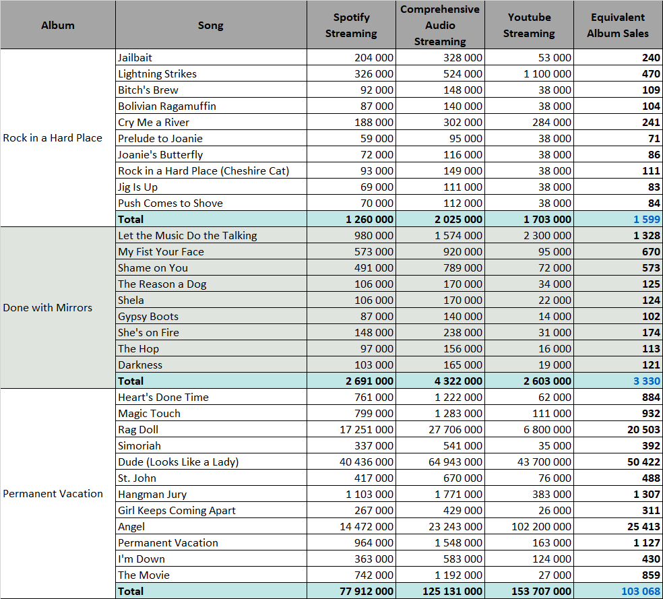Click the Simoriah song cell
This screenshot has height=599, width=663.
click(x=211, y=445)
